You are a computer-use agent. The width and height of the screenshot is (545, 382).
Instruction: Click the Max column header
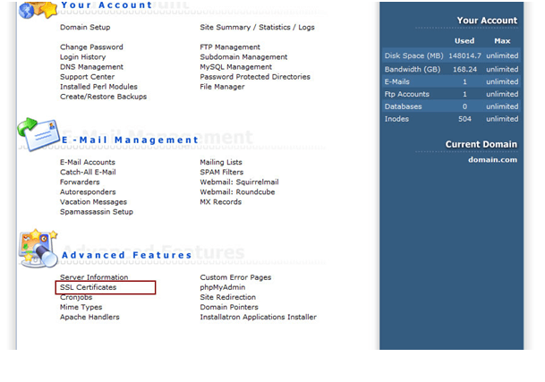502,41
